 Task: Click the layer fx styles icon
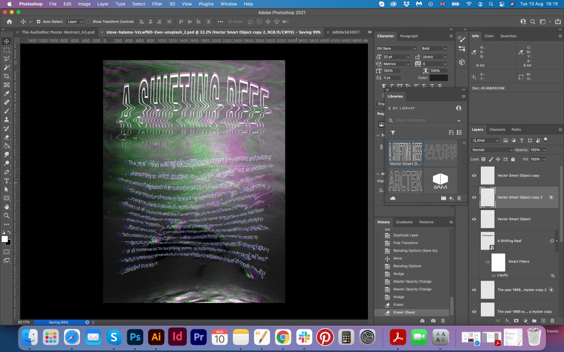(507, 321)
